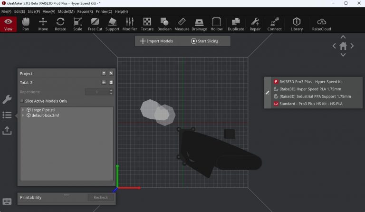Open the Repair tool
The width and height of the screenshot is (365, 212).
(255, 24)
